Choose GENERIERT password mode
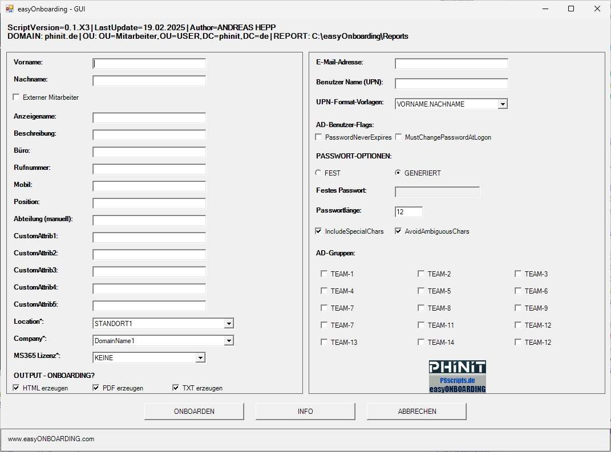The image size is (611, 452). 396,173
